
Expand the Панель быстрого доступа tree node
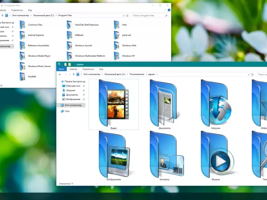point(59,81)
